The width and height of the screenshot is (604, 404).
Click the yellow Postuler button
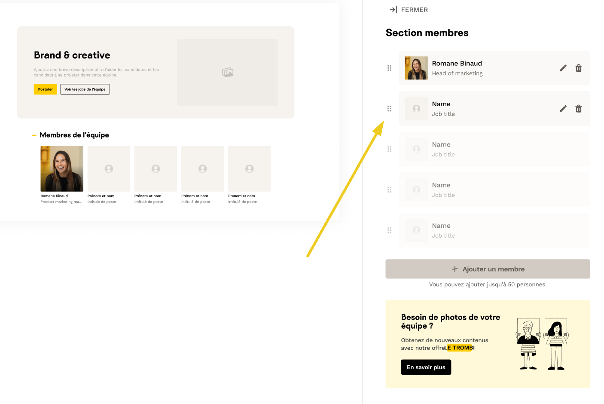coord(45,89)
